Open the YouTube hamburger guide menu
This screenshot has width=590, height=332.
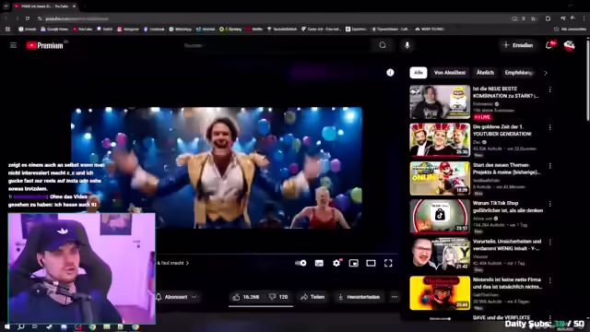pos(13,45)
